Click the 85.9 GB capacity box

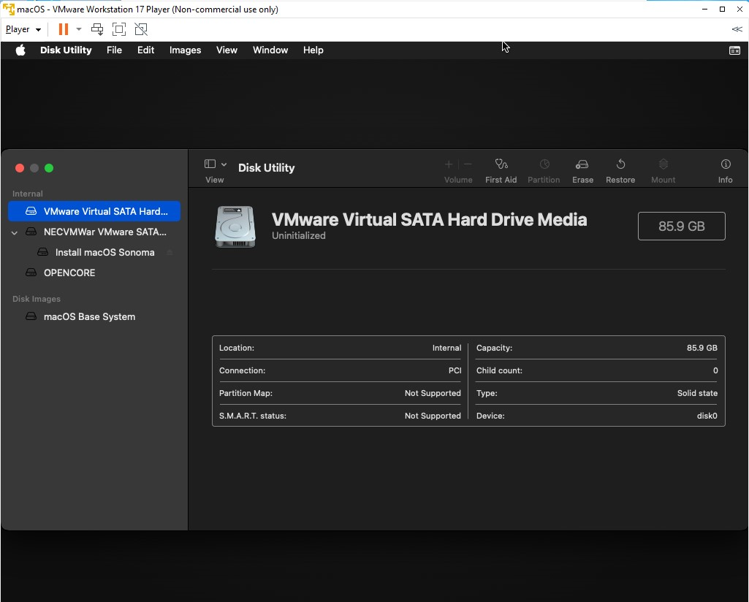point(681,226)
